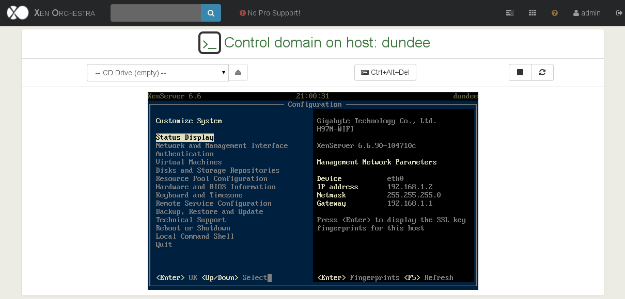
Task: Click the <Enter> OK hint
Action: pyautogui.click(x=177, y=278)
